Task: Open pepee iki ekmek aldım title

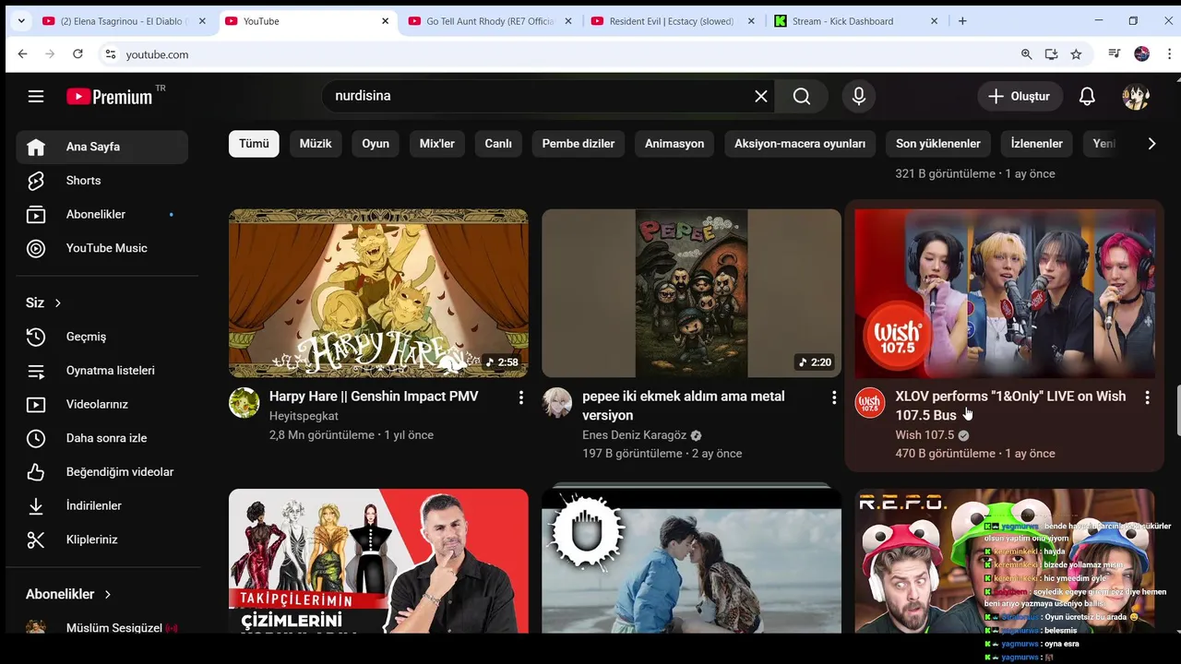Action: click(x=684, y=405)
